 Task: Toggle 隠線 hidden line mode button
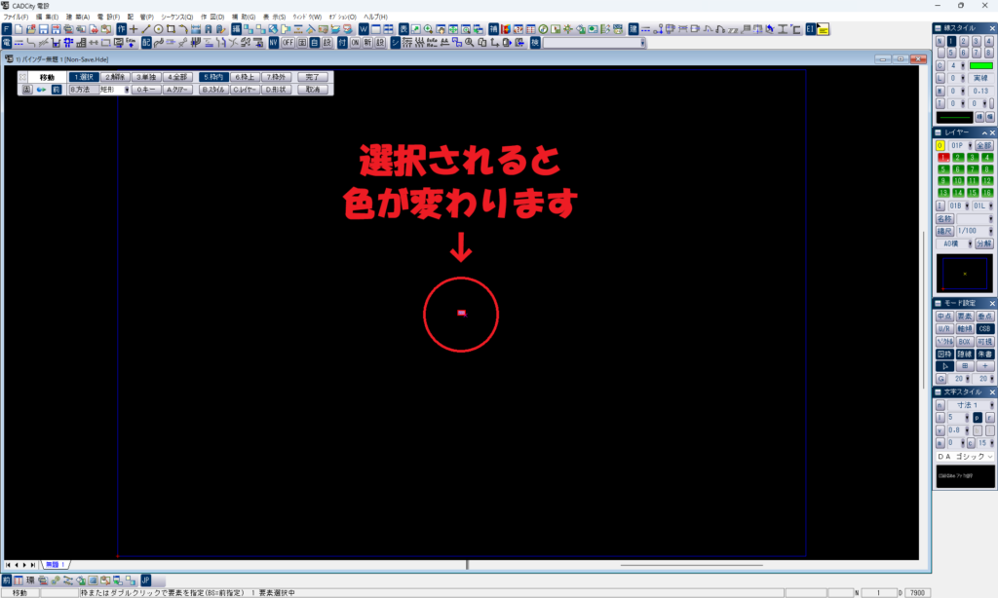pos(964,355)
